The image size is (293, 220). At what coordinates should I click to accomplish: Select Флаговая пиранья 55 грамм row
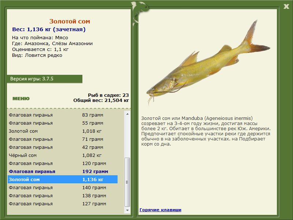coord(62,123)
